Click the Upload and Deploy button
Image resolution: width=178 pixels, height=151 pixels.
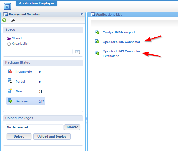[52, 136]
